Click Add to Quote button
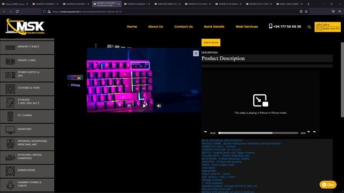Viewport: 344px width, 193px height. [x=211, y=42]
